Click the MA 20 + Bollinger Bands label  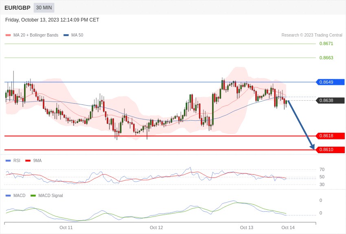pos(36,35)
